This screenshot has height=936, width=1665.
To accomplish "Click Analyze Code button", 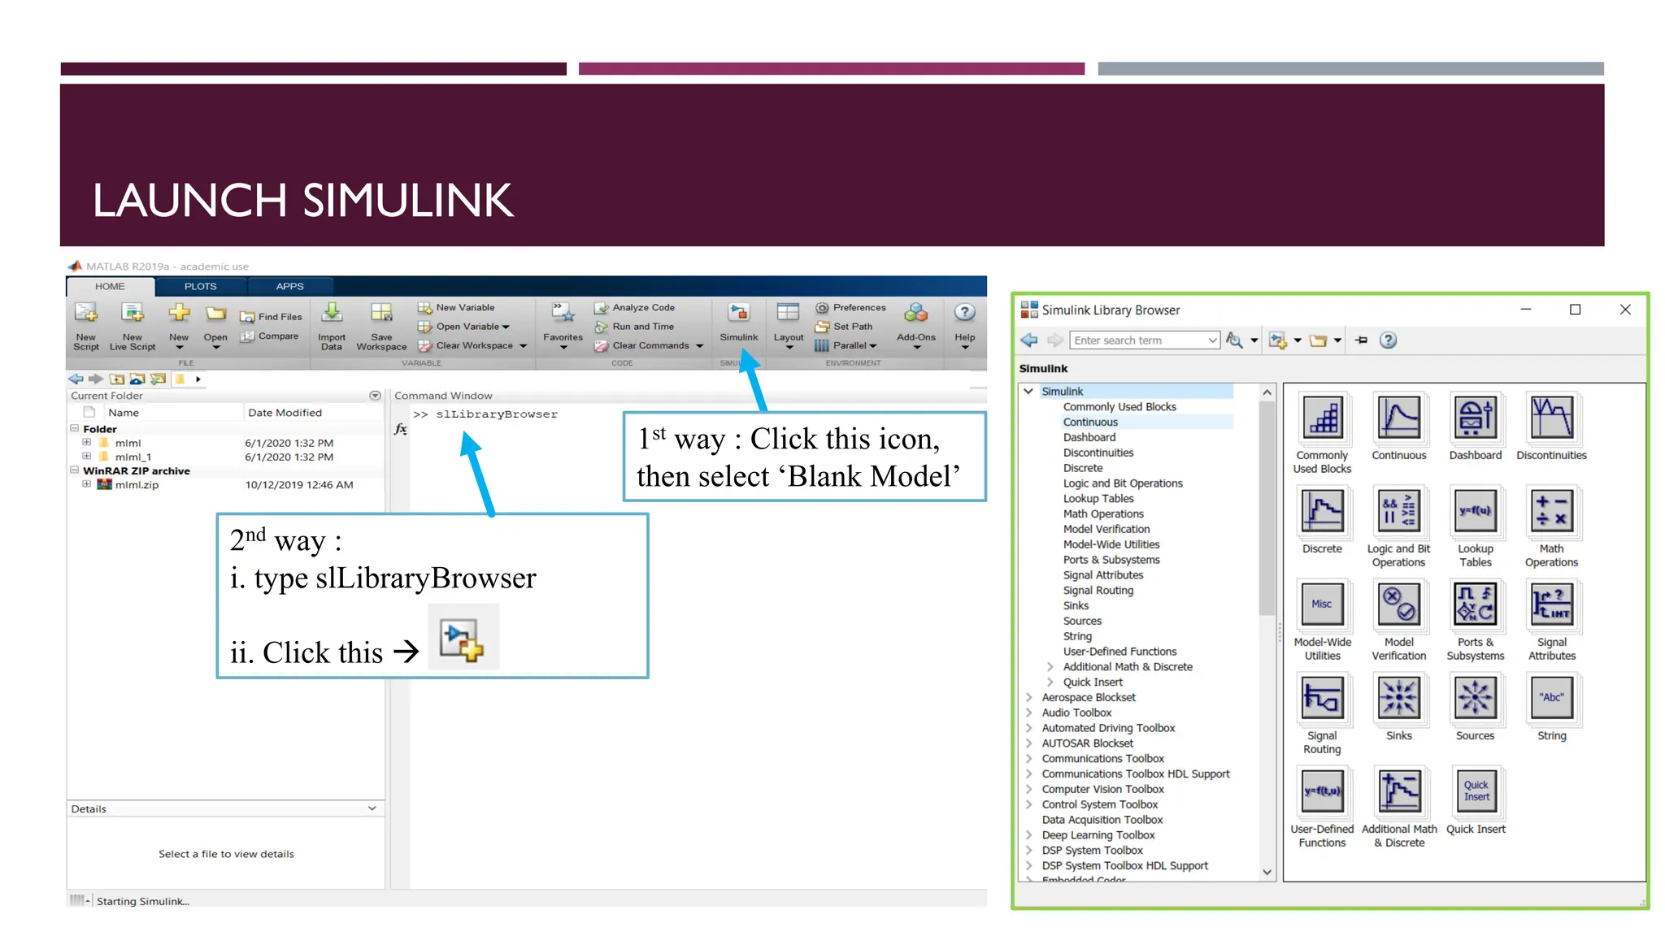I will (x=634, y=307).
